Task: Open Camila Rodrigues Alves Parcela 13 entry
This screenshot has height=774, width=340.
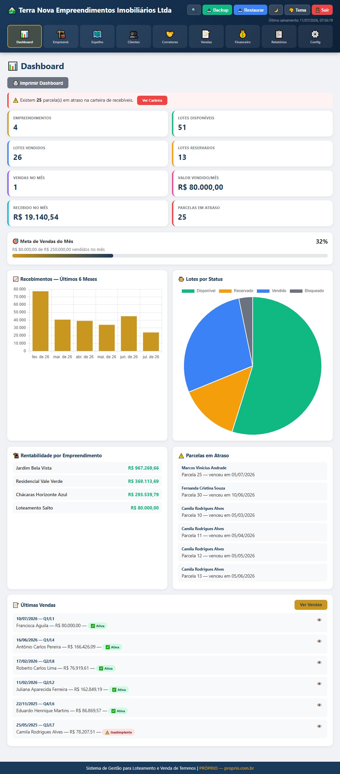Action: 253,573
